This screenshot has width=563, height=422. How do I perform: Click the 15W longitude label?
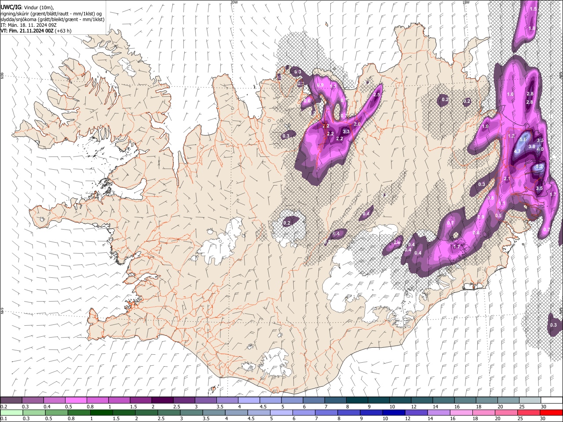click(466, 2)
